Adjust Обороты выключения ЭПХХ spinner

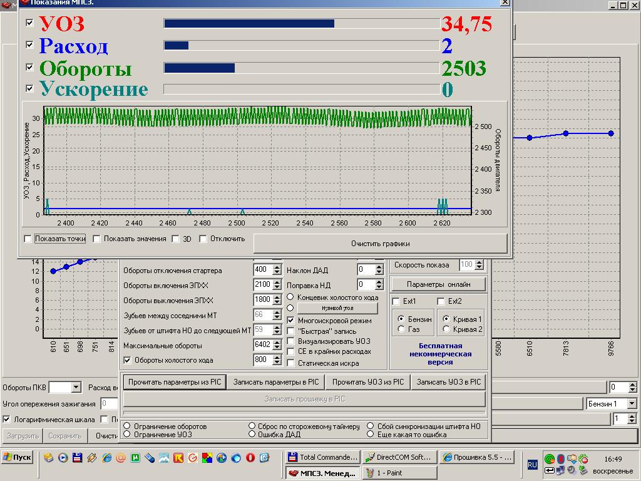click(x=277, y=300)
